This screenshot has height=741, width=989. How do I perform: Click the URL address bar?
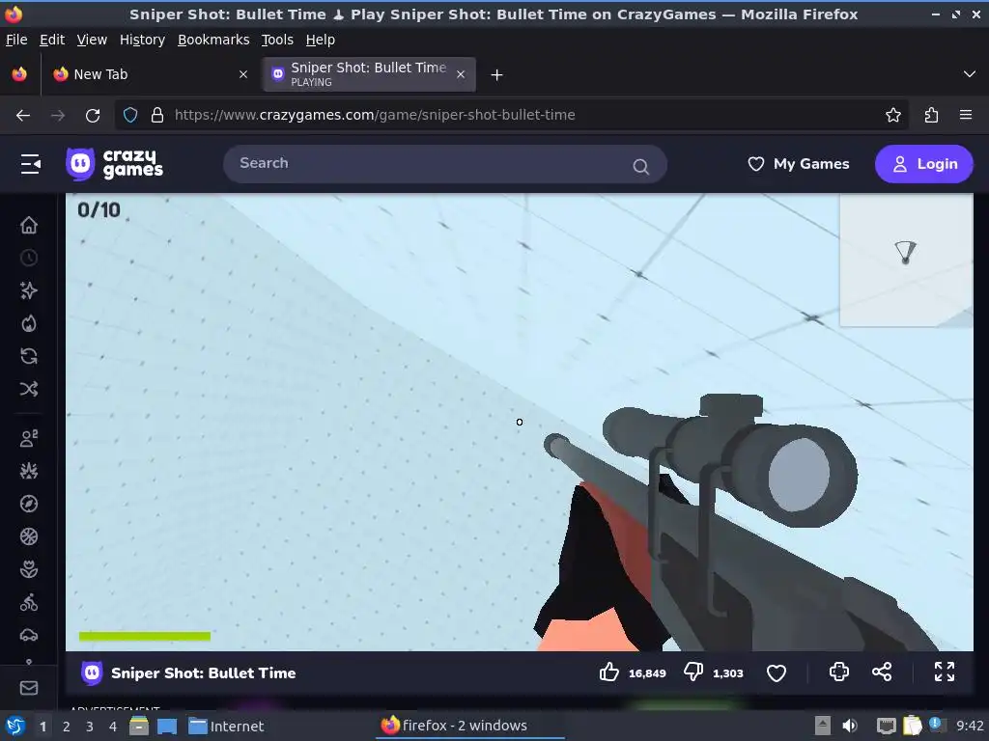coord(511,115)
